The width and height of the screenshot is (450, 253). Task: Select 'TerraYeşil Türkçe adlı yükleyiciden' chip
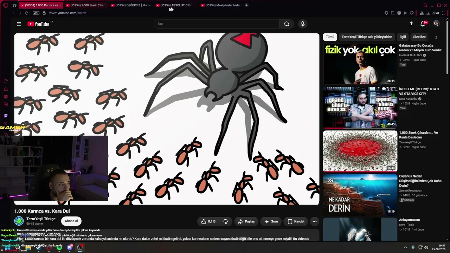367,37
